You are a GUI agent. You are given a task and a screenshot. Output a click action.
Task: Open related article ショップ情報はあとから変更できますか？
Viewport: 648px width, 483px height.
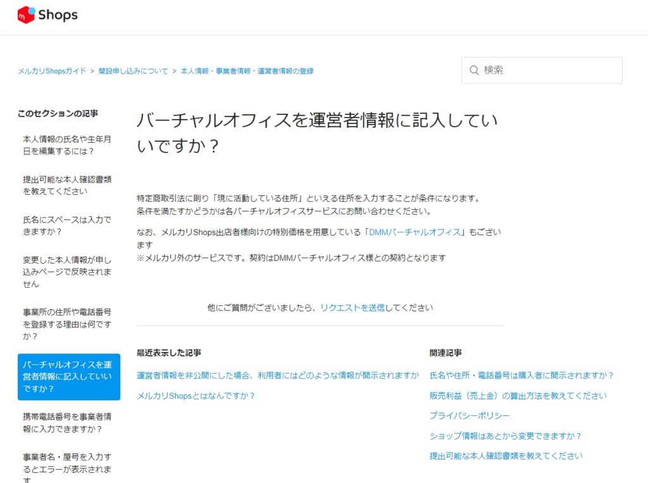point(506,436)
